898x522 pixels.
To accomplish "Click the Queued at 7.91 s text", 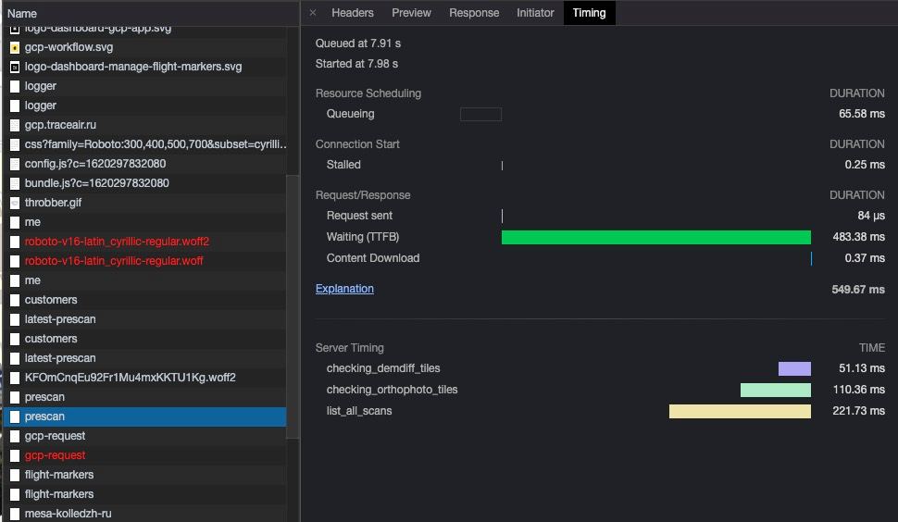I will click(358, 43).
